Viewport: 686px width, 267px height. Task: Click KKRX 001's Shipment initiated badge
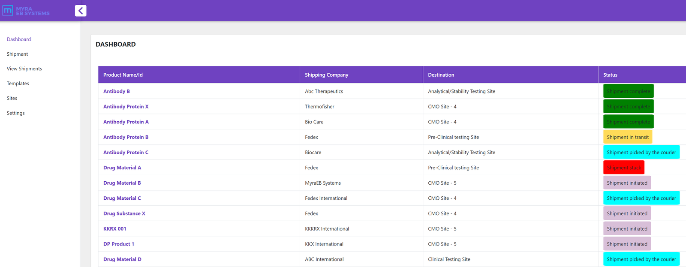(x=627, y=229)
